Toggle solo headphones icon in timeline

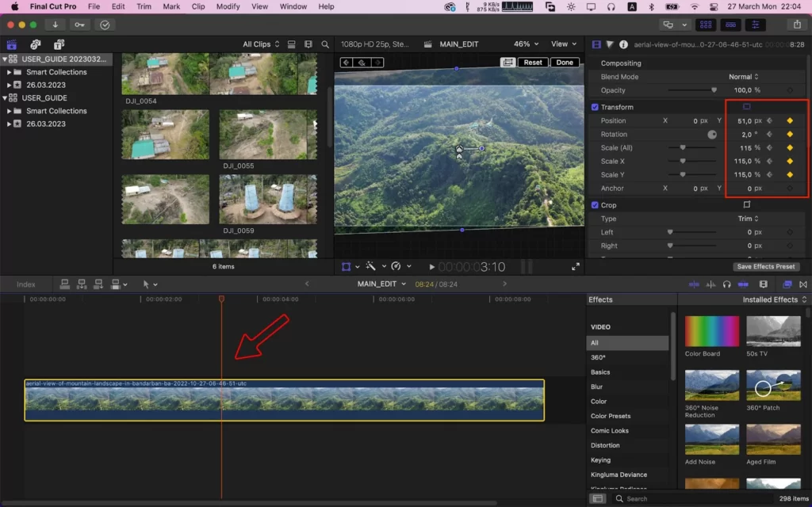(726, 284)
